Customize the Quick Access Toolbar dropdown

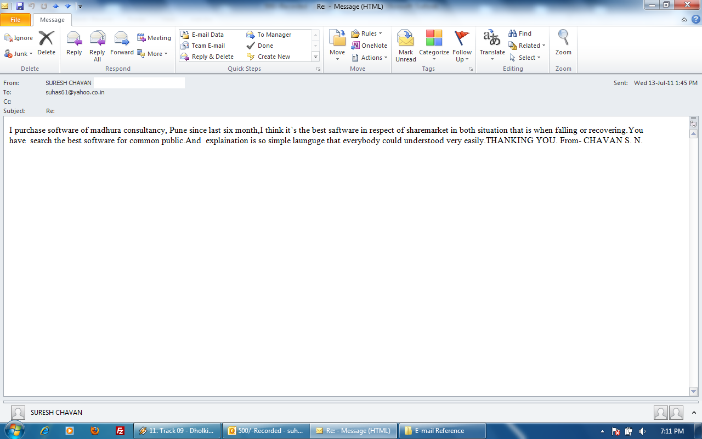80,7
